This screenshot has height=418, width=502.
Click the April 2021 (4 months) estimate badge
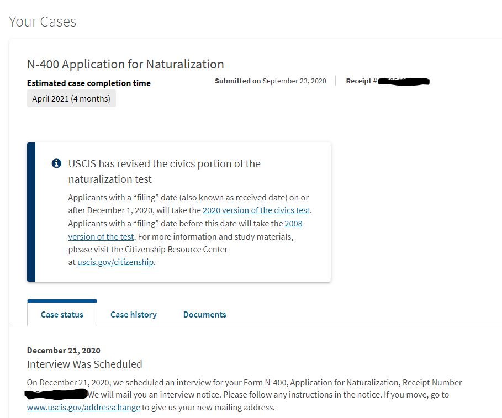click(x=71, y=99)
